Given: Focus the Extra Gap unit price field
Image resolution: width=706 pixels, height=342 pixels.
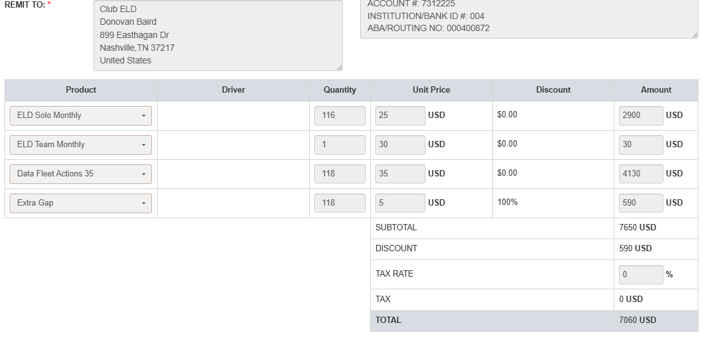Looking at the screenshot, I should click(400, 203).
